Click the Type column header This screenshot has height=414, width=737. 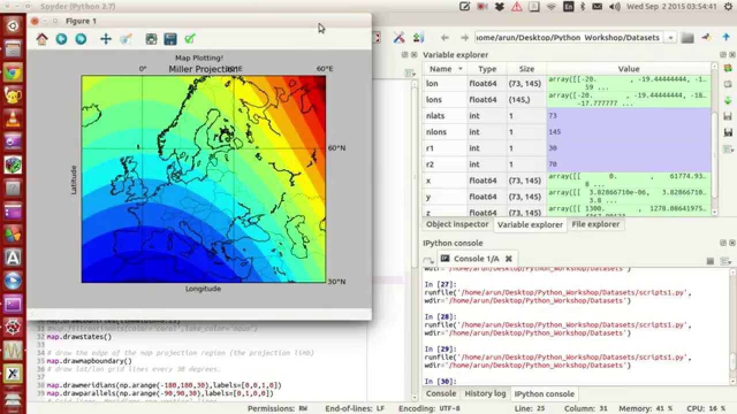point(487,69)
